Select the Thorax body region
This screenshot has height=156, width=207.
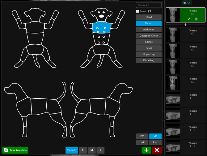149,23
